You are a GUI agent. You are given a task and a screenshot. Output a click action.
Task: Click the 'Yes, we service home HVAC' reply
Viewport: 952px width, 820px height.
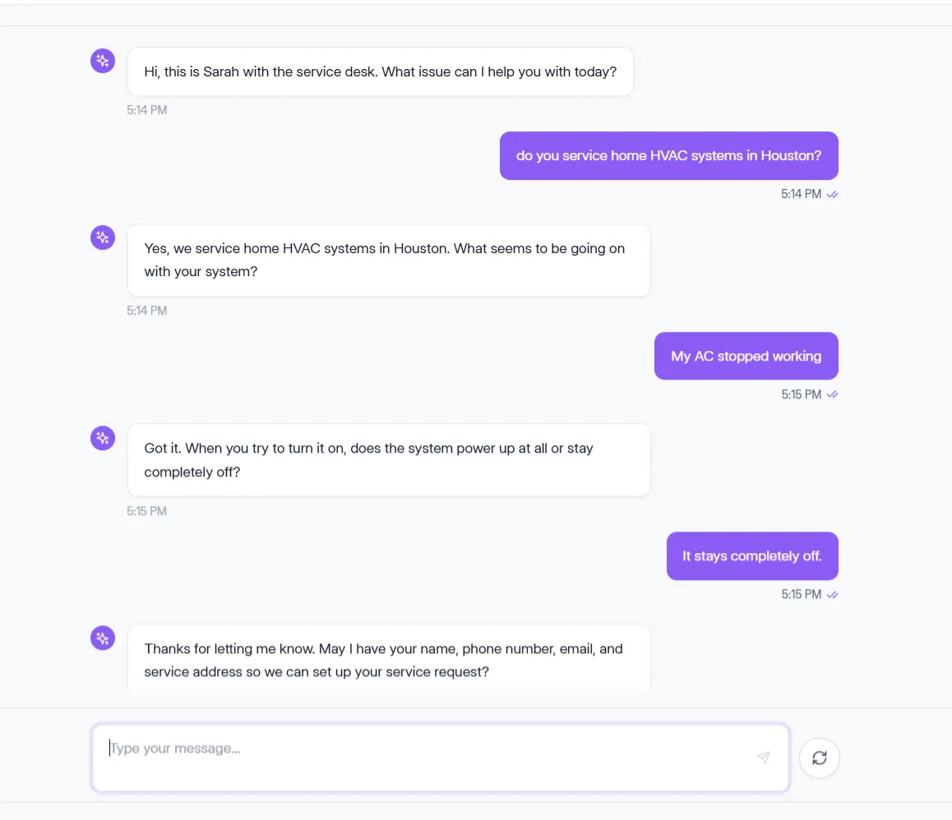pos(388,260)
